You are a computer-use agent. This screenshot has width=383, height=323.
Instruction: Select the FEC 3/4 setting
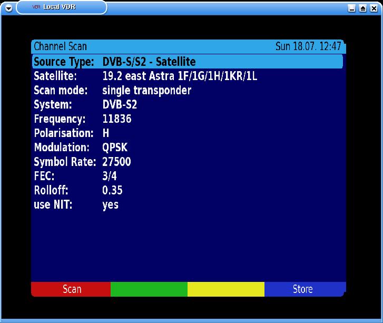click(187, 176)
